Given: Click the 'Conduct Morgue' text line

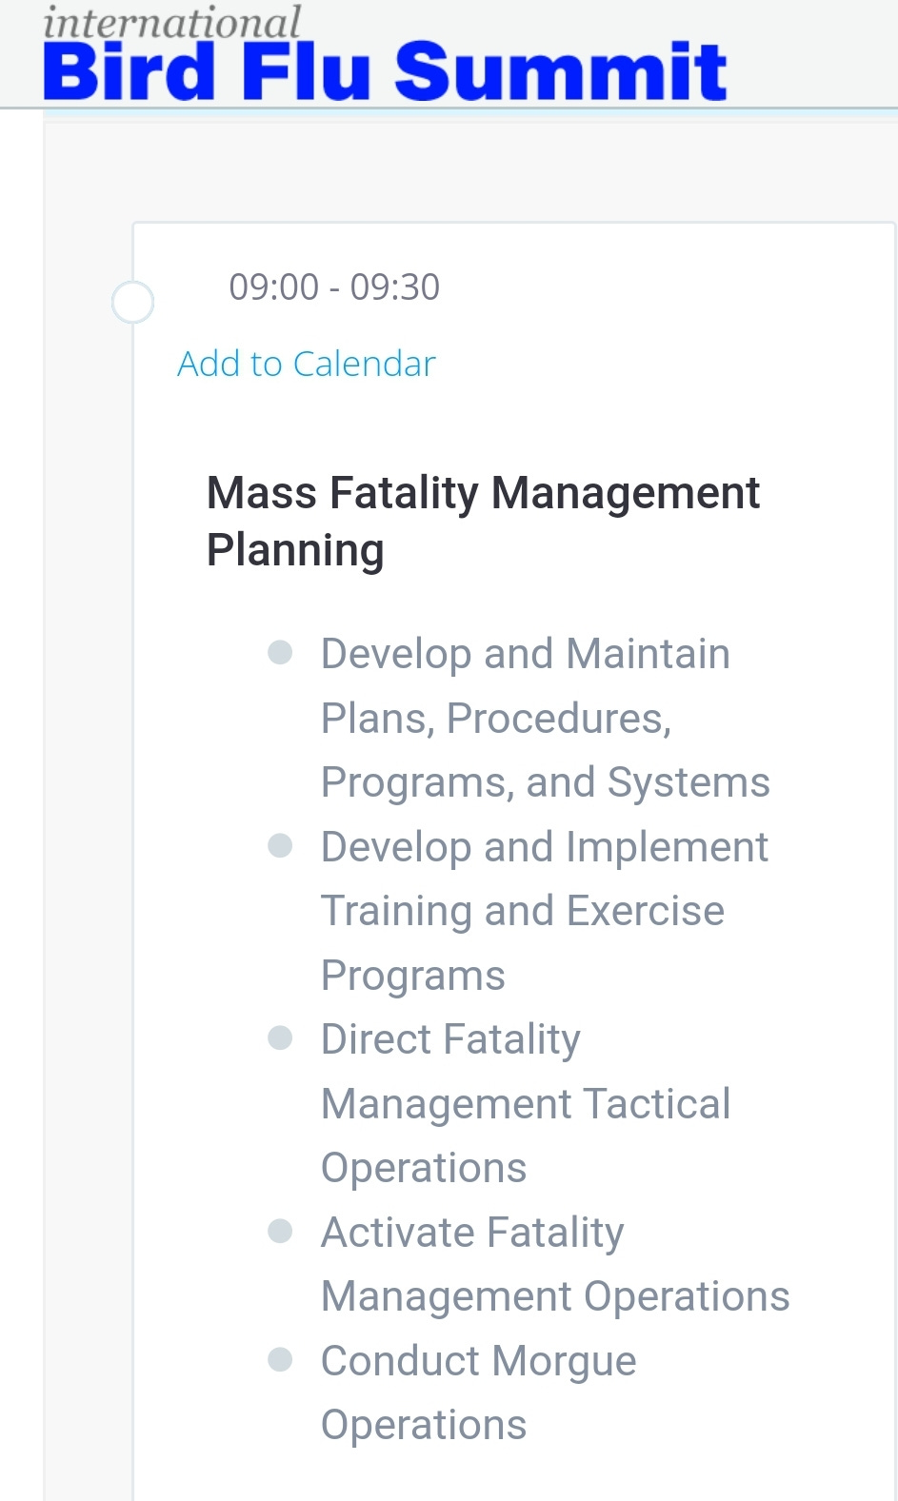Looking at the screenshot, I should point(478,1361).
